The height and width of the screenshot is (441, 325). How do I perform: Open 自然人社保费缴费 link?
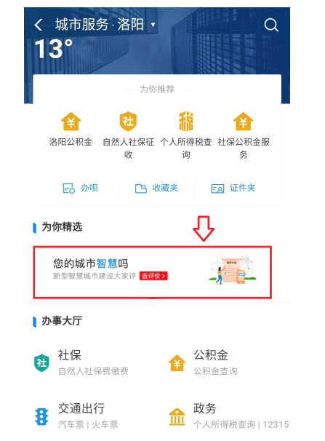tap(93, 371)
